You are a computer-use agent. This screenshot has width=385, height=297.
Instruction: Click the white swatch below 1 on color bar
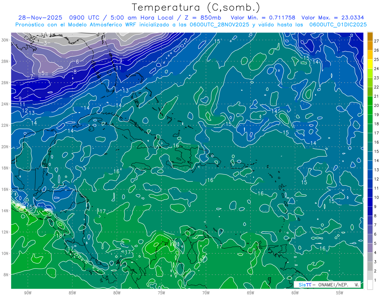[x=370, y=285]
